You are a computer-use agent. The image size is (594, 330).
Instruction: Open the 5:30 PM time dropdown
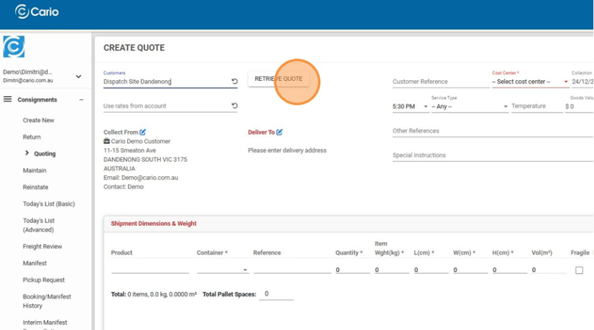[410, 106]
